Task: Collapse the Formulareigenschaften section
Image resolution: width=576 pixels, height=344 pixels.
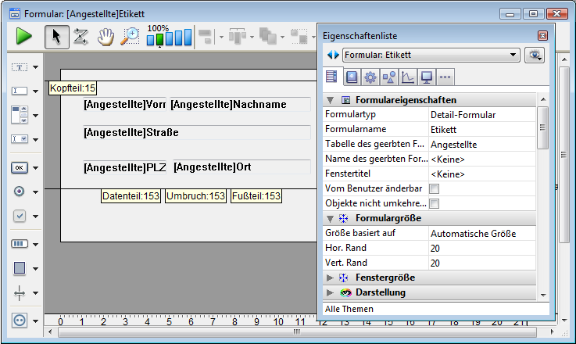Action: (x=329, y=100)
